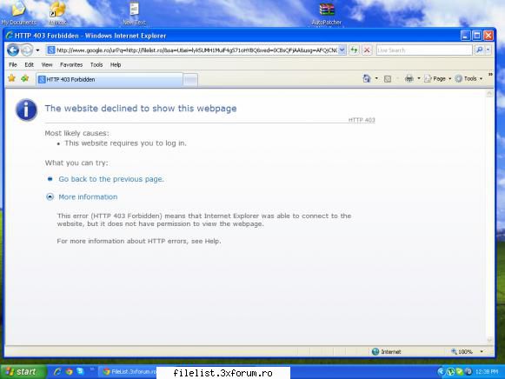Click the RSS Feeds icon
The width and height of the screenshot is (505, 379).
click(388, 79)
